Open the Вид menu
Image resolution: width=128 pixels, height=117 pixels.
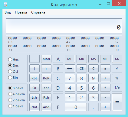click(8, 12)
